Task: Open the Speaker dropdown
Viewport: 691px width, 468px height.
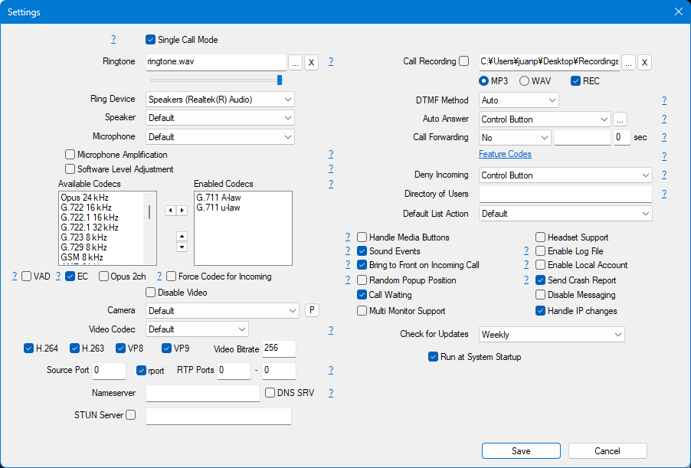Action: 220,118
